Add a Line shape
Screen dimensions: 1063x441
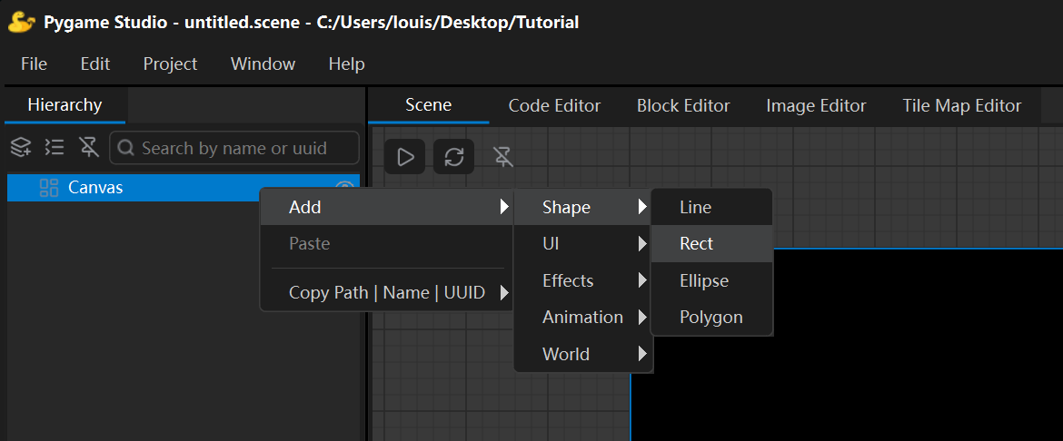[711, 207]
